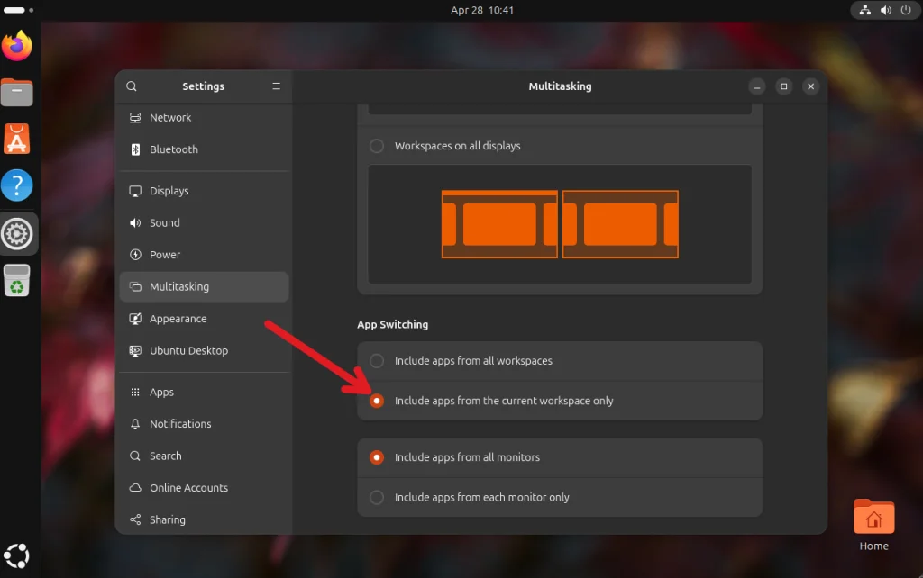Click the Network icon in sidebar
The width and height of the screenshot is (923, 578).
135,118
